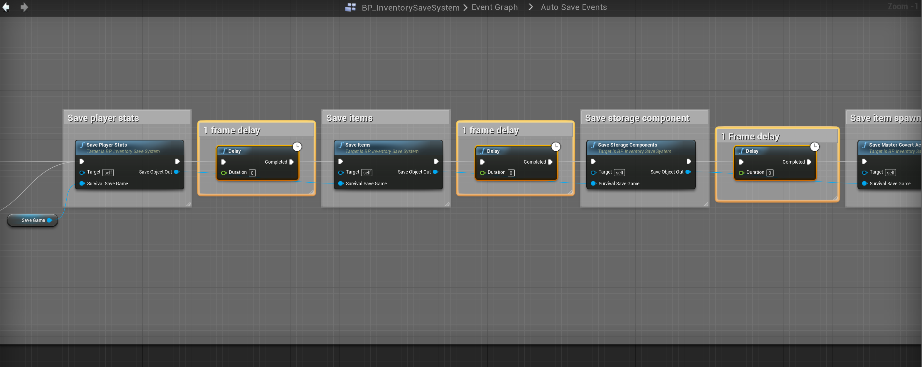This screenshot has height=367, width=922.
Task: Click Duration input on first Delay node
Action: pyautogui.click(x=252, y=173)
